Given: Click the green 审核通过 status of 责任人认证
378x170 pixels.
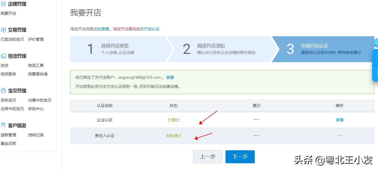Looking at the screenshot, I should [173, 136].
